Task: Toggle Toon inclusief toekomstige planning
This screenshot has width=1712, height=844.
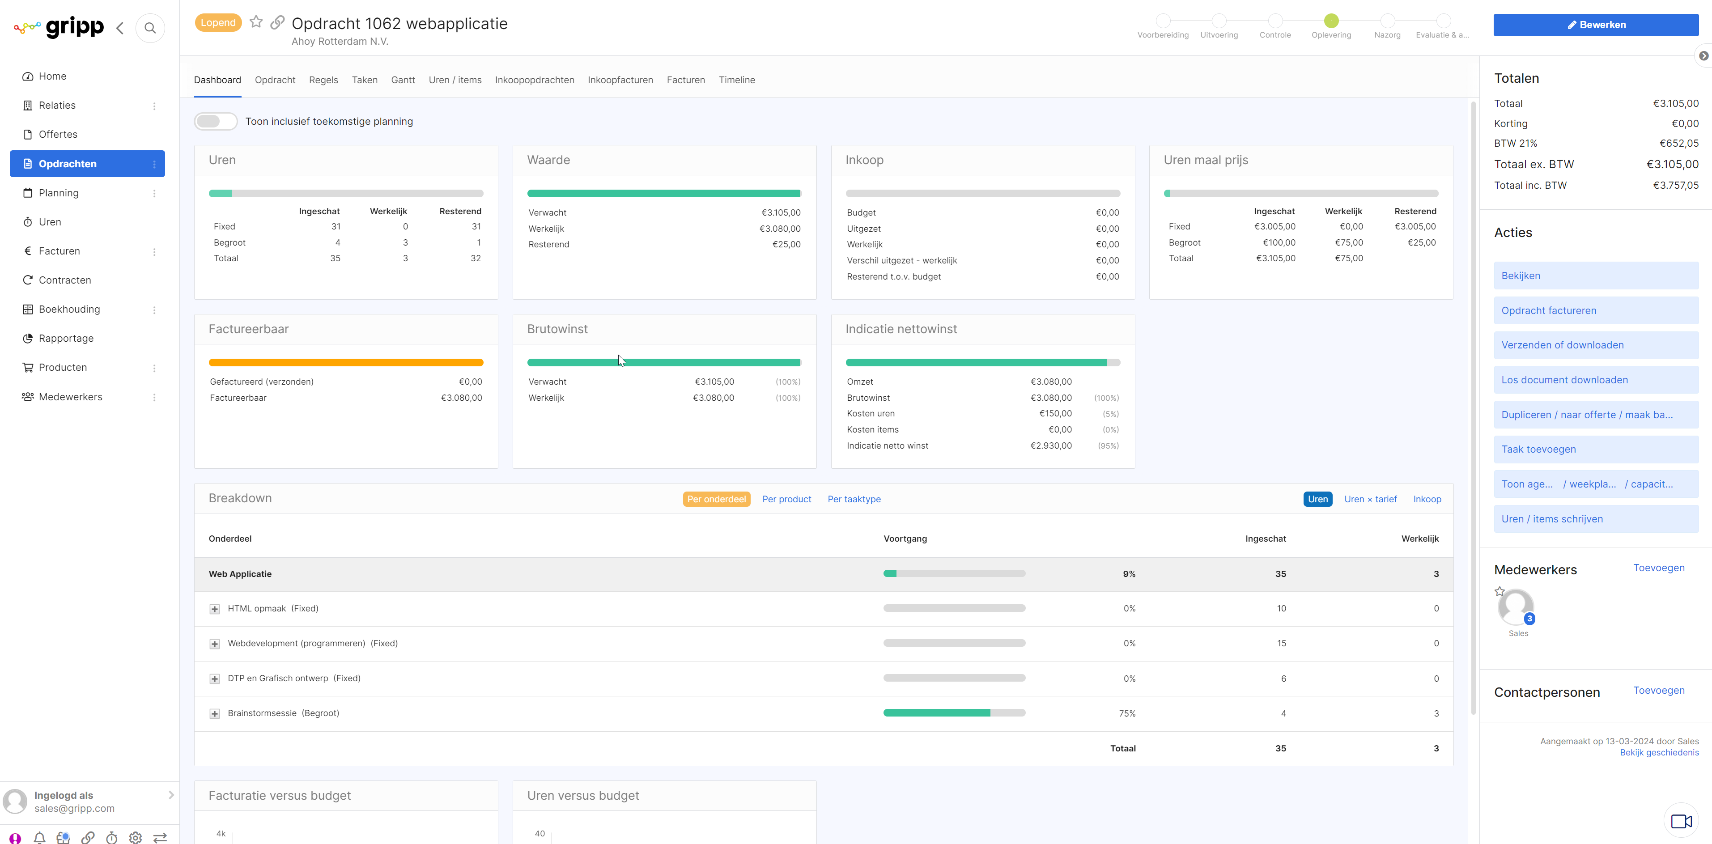Action: pos(215,121)
